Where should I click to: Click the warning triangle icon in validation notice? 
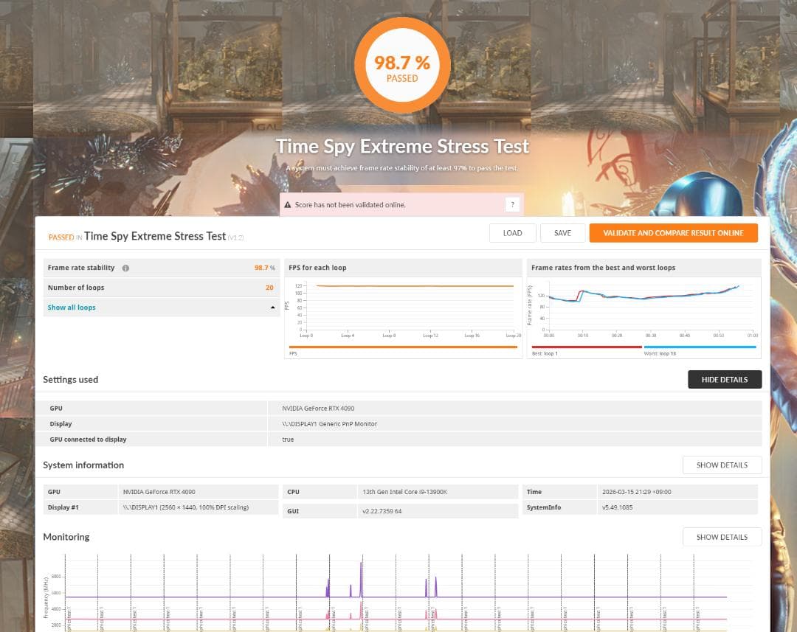click(288, 205)
